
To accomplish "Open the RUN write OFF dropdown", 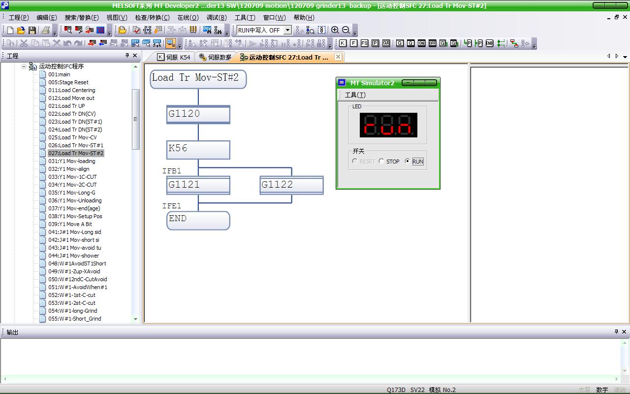I will pos(287,30).
